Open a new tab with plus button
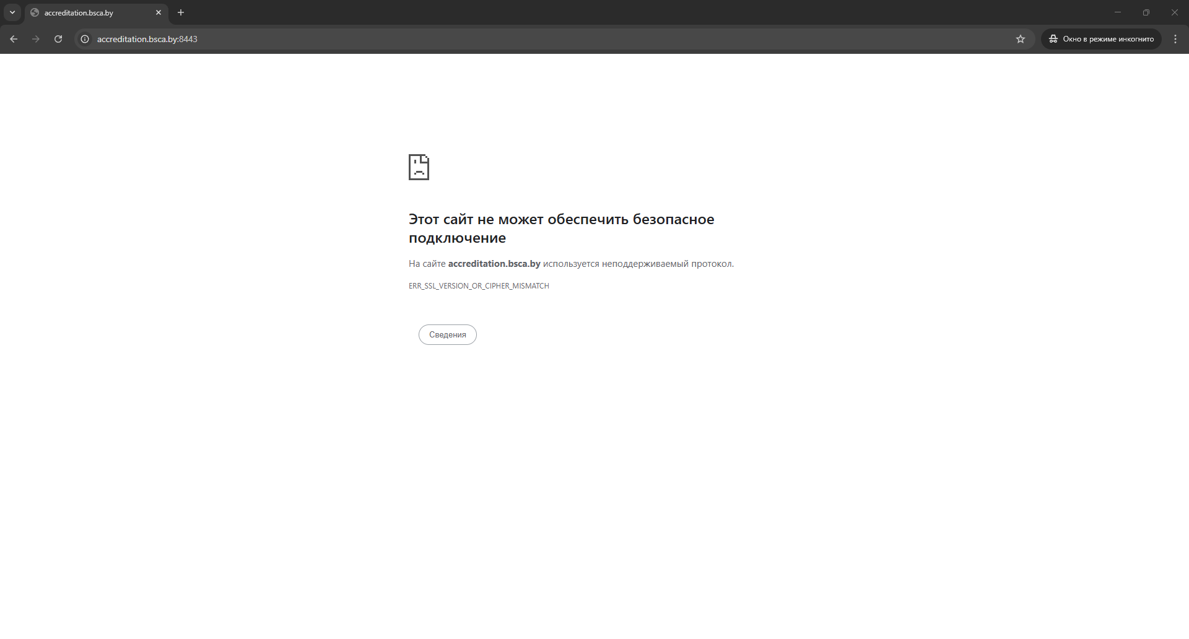 coord(181,12)
